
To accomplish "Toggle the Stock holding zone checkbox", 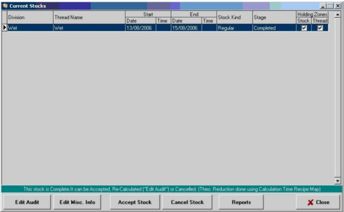I will pyautogui.click(x=304, y=28).
